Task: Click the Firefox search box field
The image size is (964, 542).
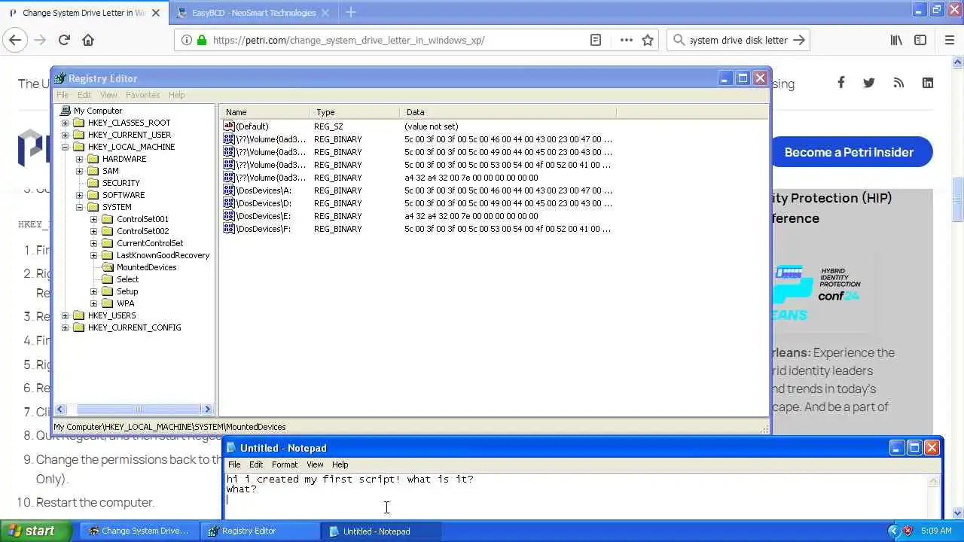Action: (x=738, y=40)
